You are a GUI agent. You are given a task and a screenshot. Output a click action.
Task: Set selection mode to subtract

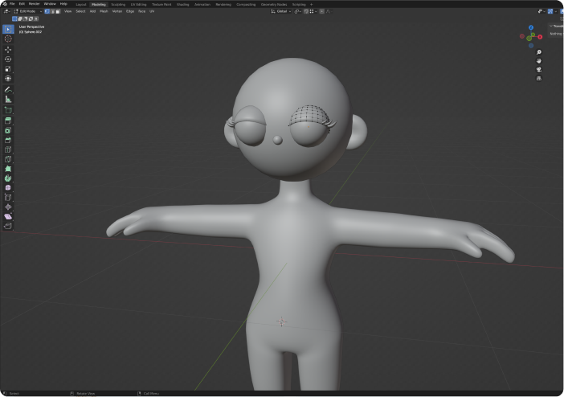pos(25,18)
